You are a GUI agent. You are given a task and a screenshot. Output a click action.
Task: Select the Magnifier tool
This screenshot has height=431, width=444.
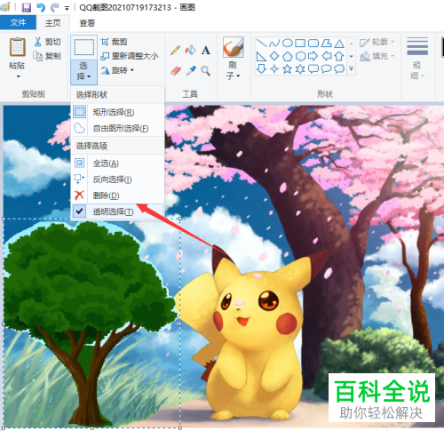point(206,71)
